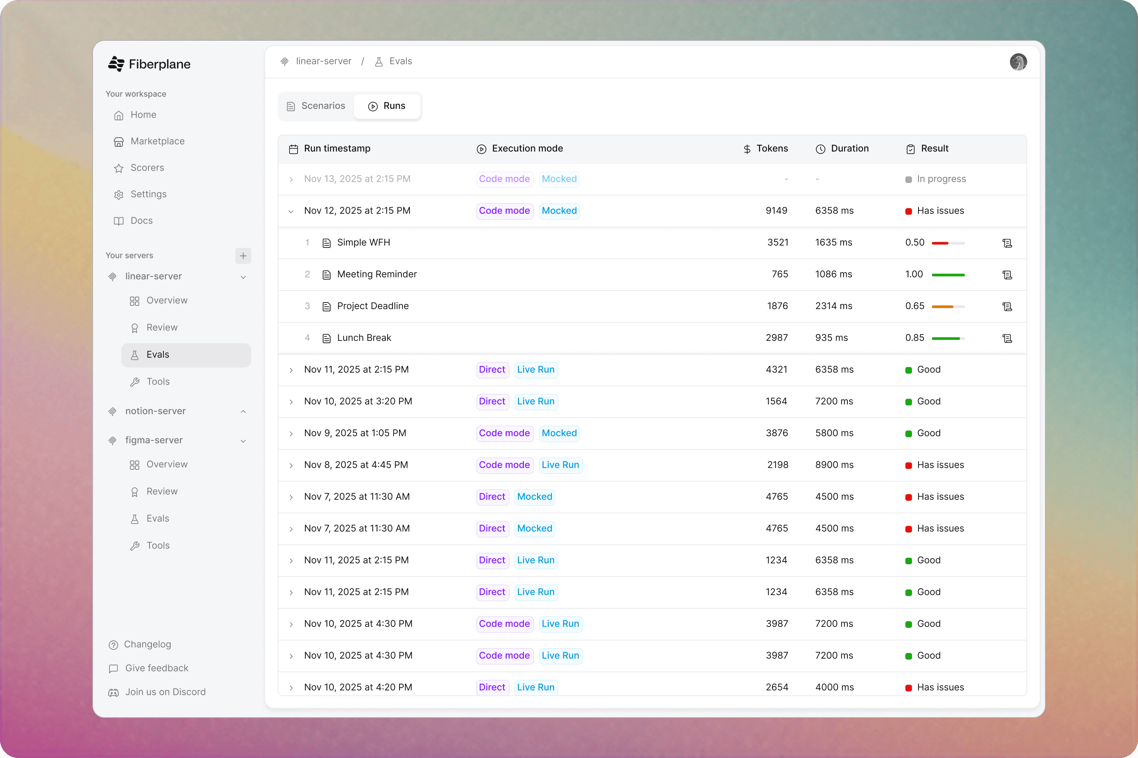The width and height of the screenshot is (1138, 758).
Task: Open Marketplace from the sidebar
Action: pyautogui.click(x=157, y=141)
